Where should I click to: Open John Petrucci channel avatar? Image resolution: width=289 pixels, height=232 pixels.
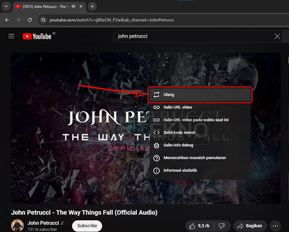[17, 225]
